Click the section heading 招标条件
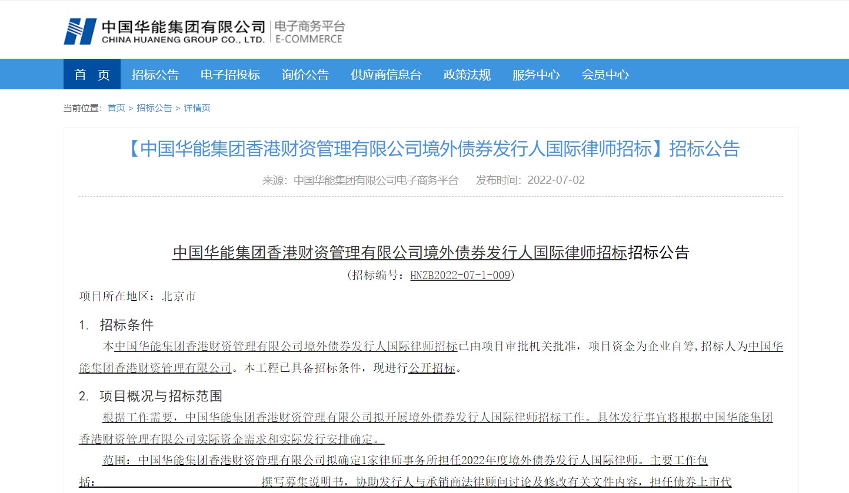The image size is (849, 493). click(x=126, y=325)
